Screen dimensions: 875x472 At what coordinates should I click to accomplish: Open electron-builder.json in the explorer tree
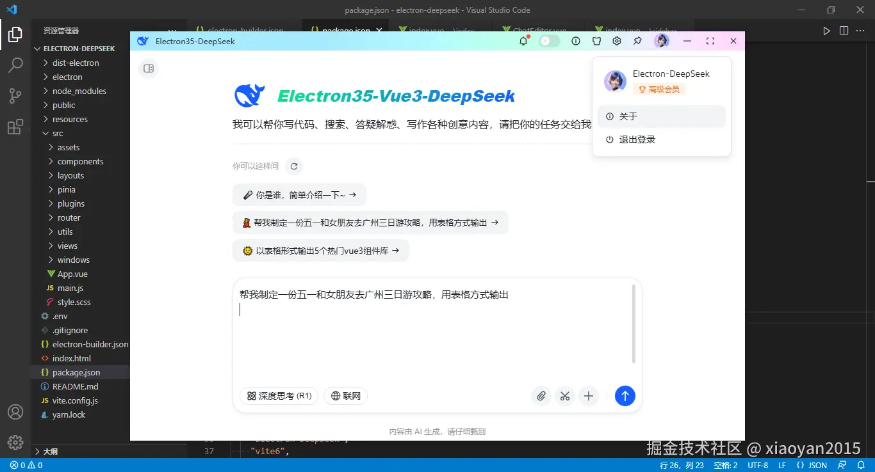tap(80, 344)
